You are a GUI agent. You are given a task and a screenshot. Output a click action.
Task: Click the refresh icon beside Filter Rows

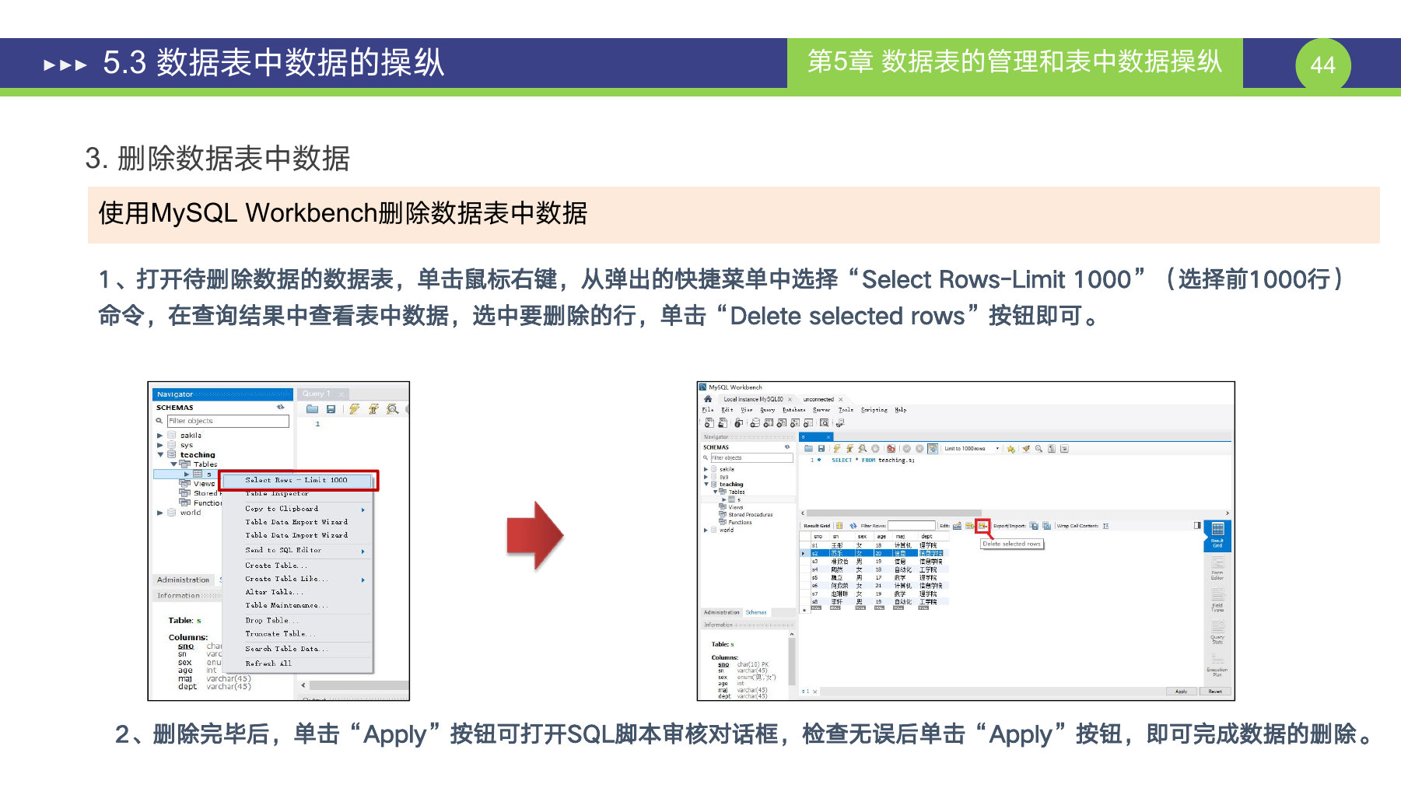(x=853, y=526)
